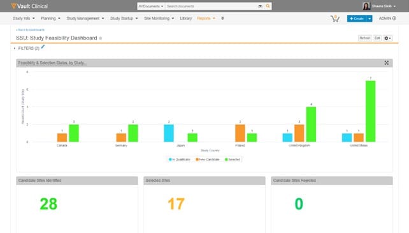Click the Candidate Sites Identified panel header
The height and width of the screenshot is (233, 409).
(x=77, y=181)
